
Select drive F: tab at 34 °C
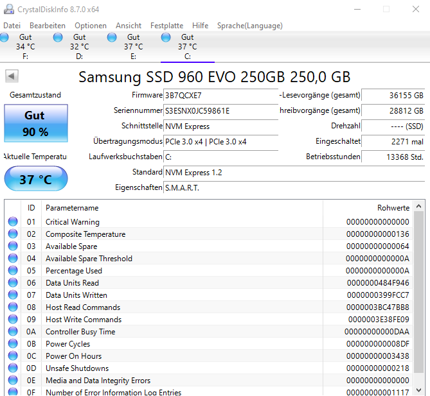[x=26, y=47]
